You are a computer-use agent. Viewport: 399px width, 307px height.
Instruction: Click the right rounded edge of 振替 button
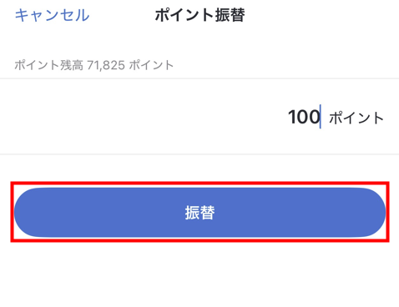pos(374,213)
